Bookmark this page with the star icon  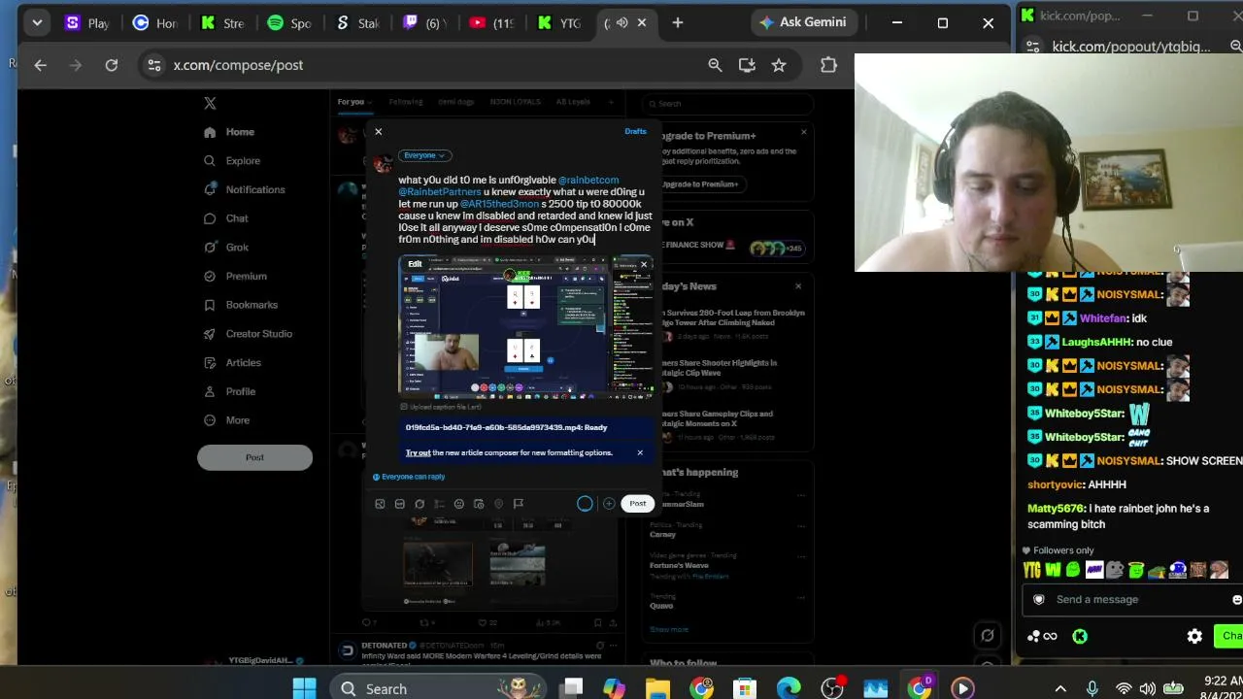coord(779,65)
